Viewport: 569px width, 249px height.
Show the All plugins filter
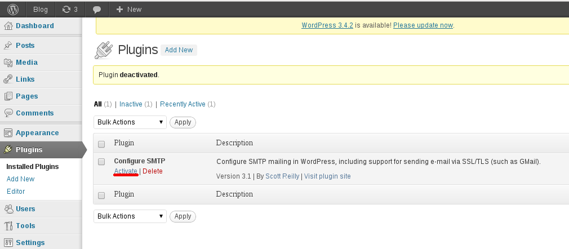(x=97, y=104)
